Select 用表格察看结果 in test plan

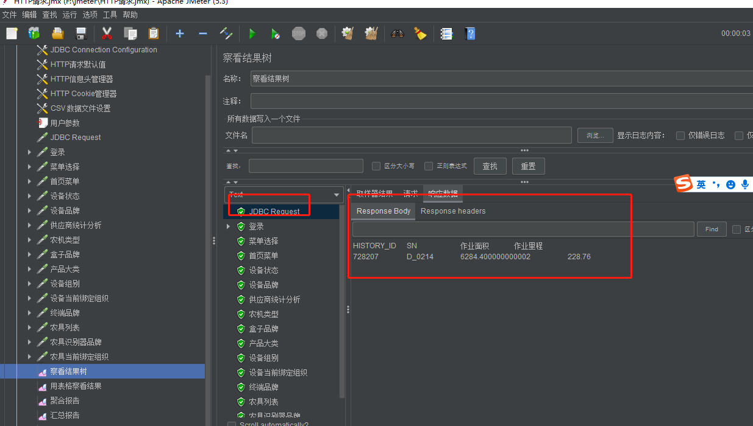pos(76,386)
